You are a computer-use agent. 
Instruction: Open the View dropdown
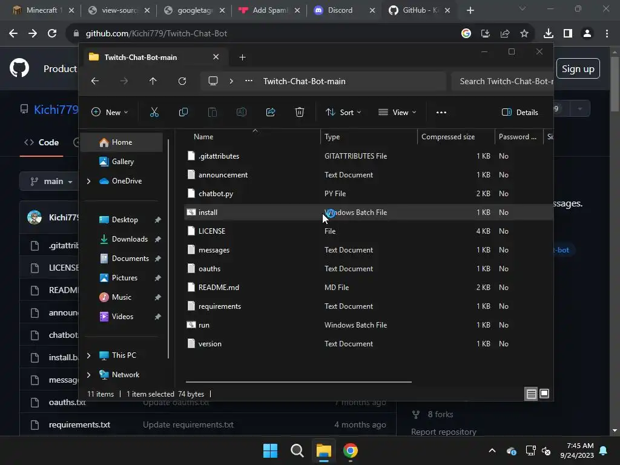click(x=397, y=112)
